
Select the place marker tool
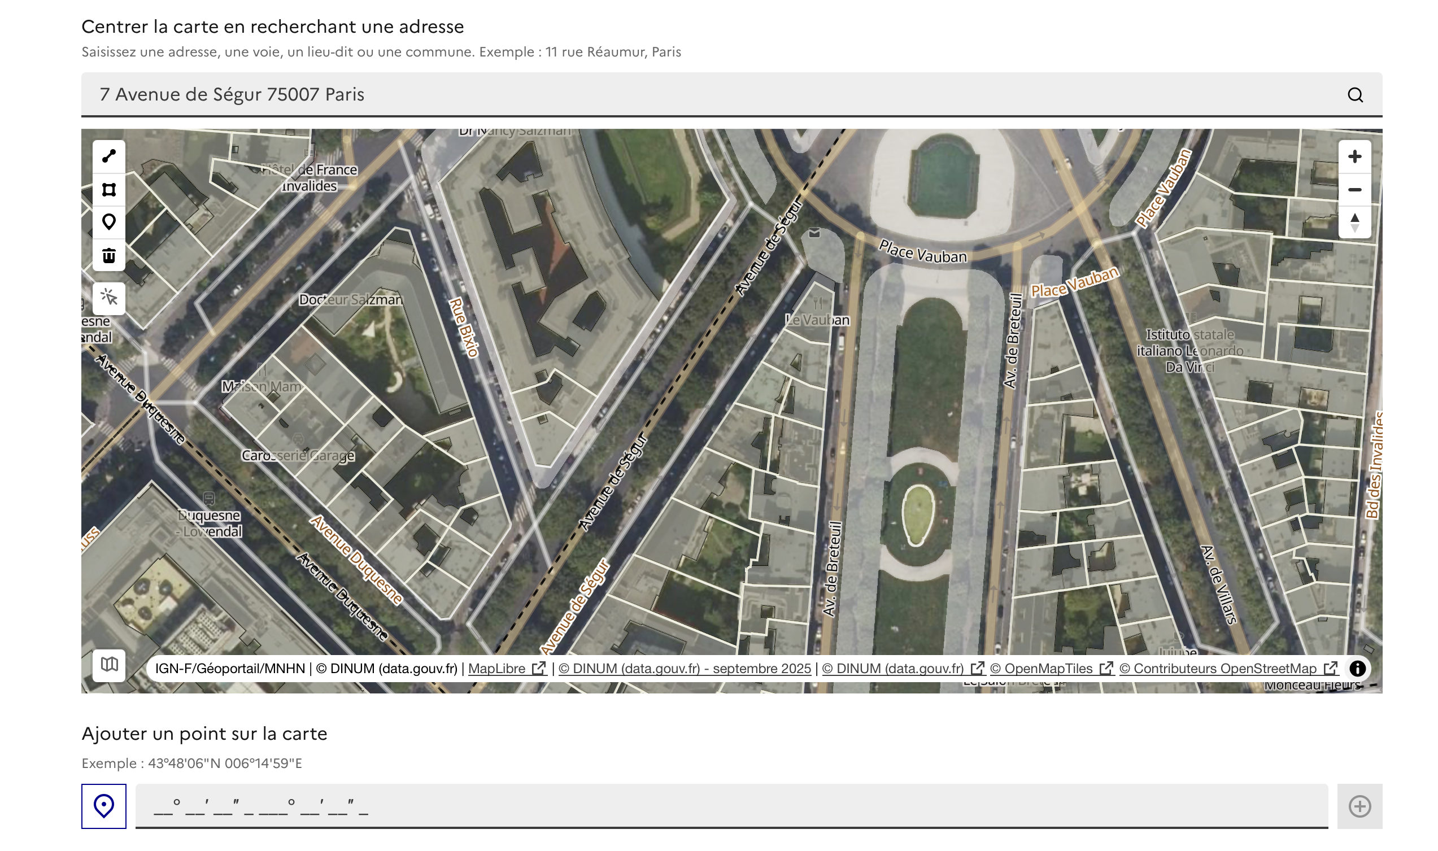109,222
